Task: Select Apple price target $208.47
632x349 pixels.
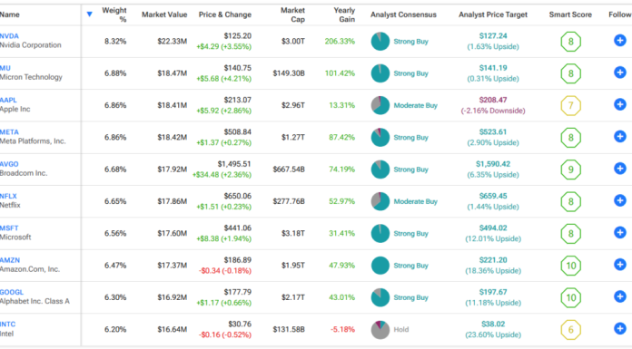Action: click(x=493, y=100)
